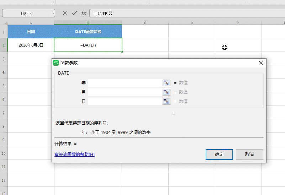This screenshot has height=195, width=285.
Task: Select row 1 header
Action: [x=4, y=32]
